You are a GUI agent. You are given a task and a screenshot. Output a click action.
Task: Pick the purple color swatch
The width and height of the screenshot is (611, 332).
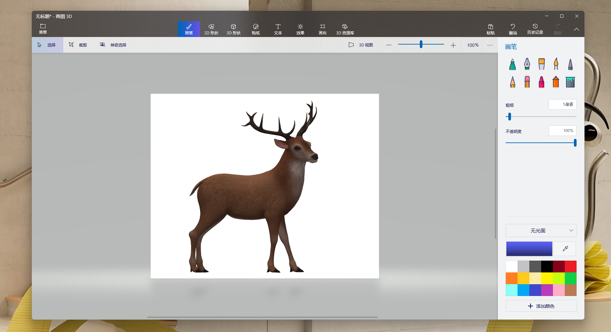(x=547, y=290)
